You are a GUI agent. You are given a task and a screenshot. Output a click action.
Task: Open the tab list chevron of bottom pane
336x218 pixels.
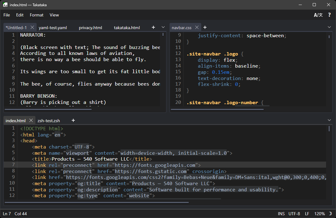click(329, 120)
